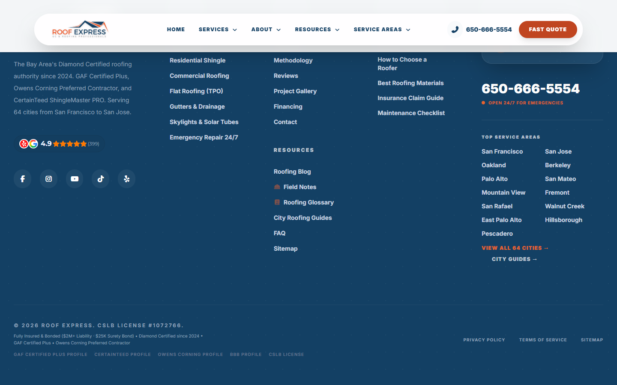
Task: Open the YouTube social icon
Action: pos(75,179)
